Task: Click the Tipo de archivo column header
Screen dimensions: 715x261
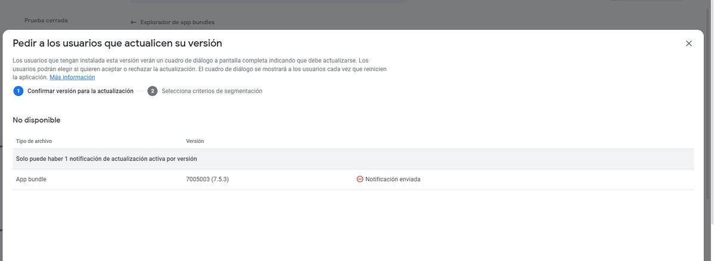Action: point(34,141)
